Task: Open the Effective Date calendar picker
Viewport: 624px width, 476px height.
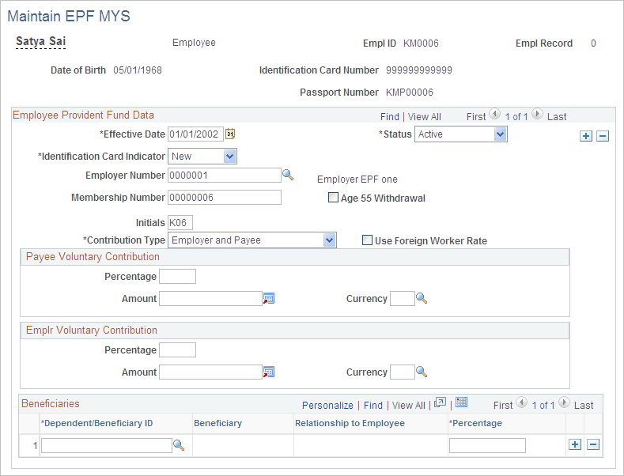Action: pos(230,134)
